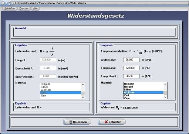Select Rotguß in left material list
The image size is (189, 134).
pyautogui.click(x=61, y=84)
